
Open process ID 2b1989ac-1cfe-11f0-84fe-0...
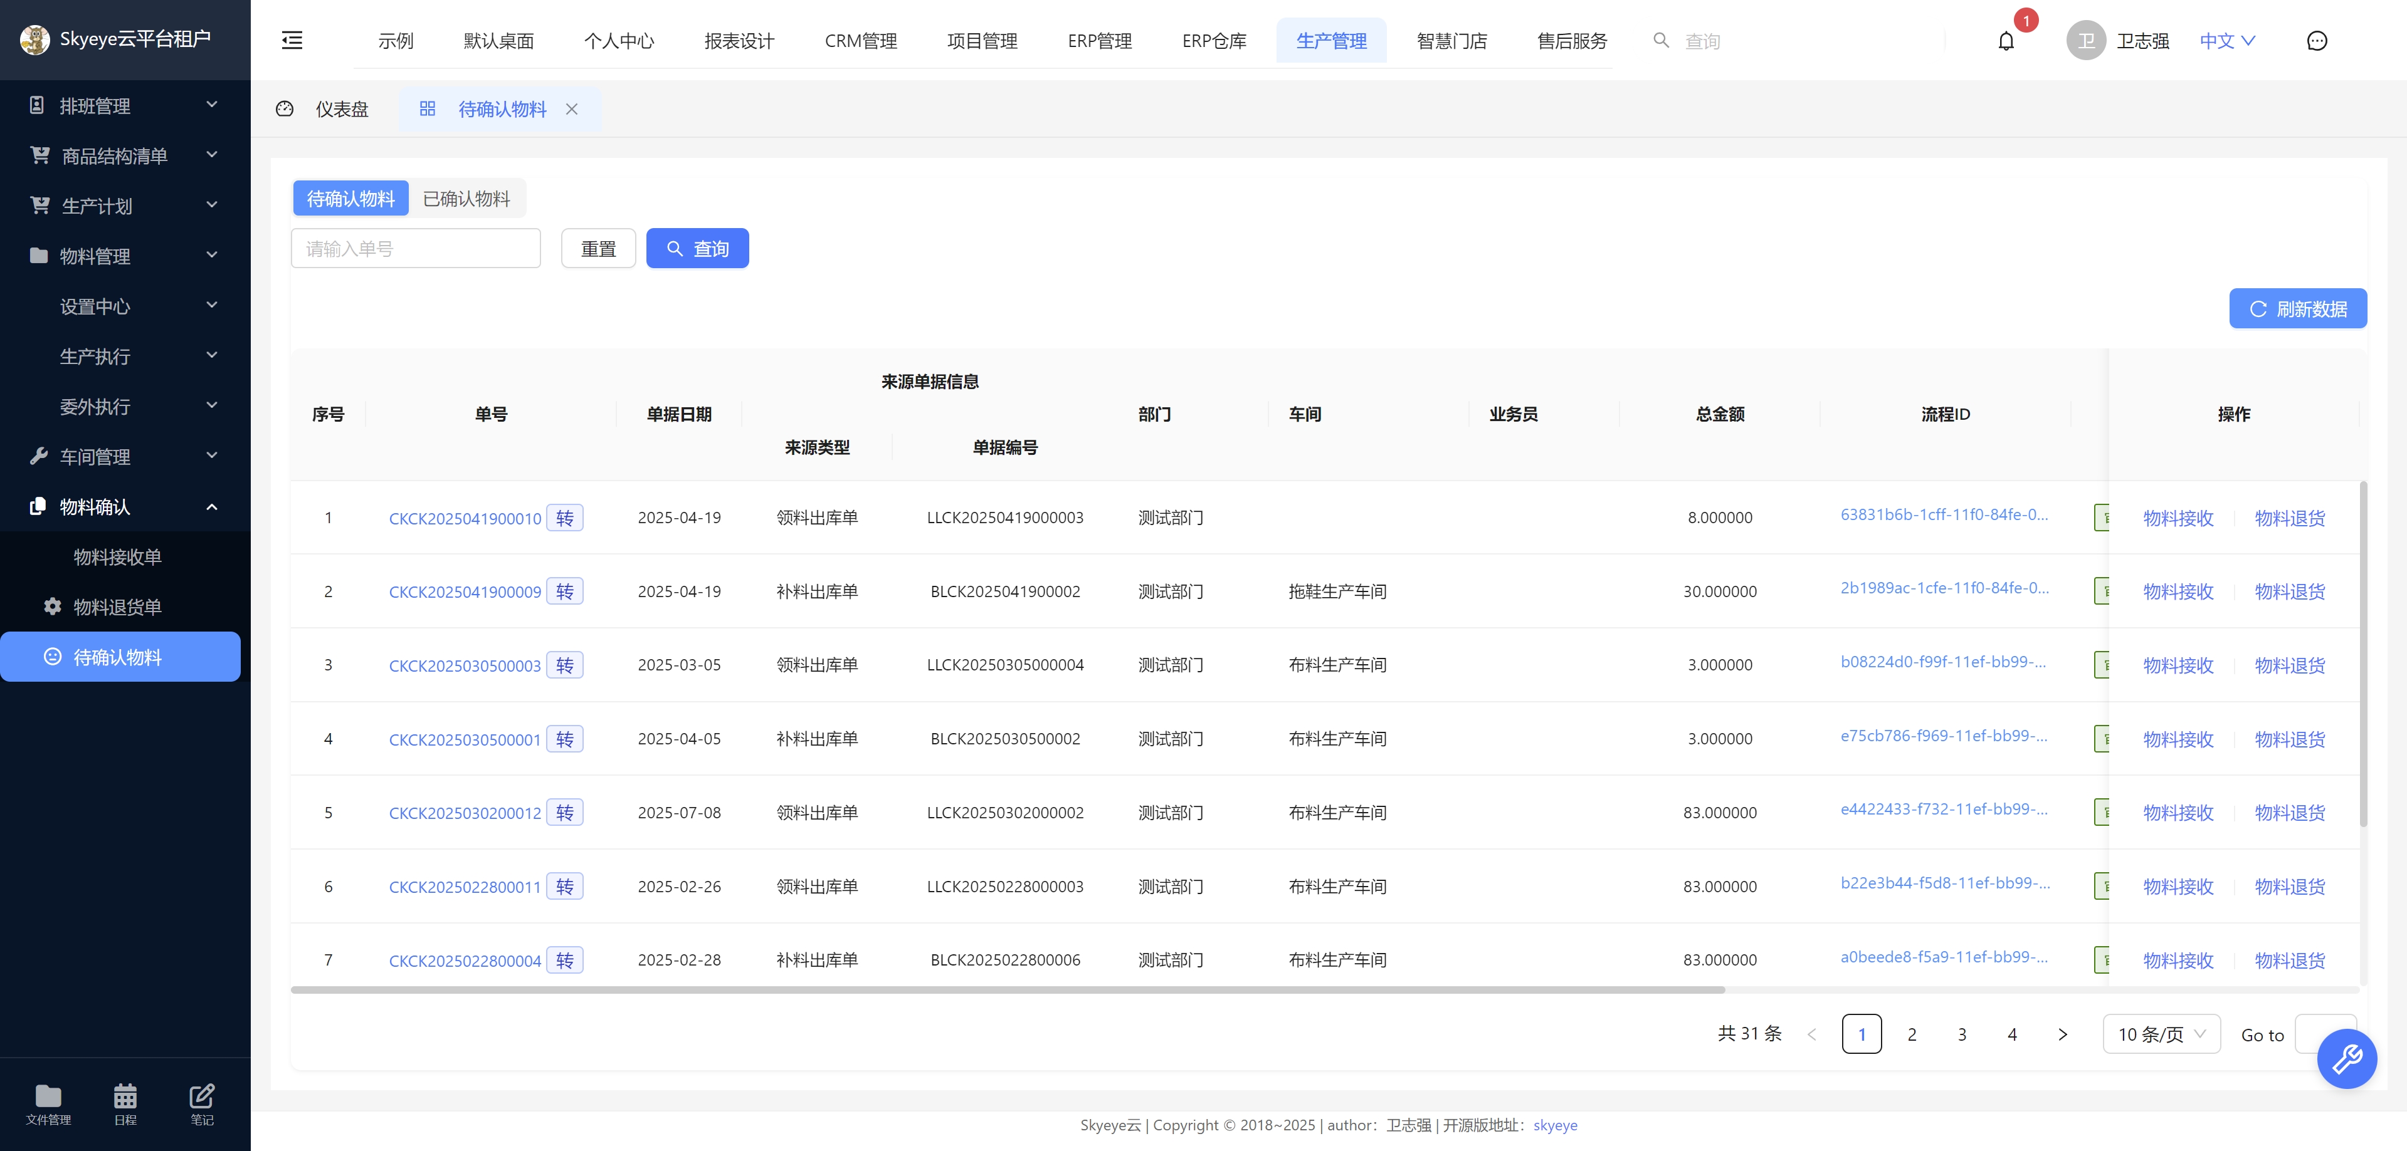1944,588
